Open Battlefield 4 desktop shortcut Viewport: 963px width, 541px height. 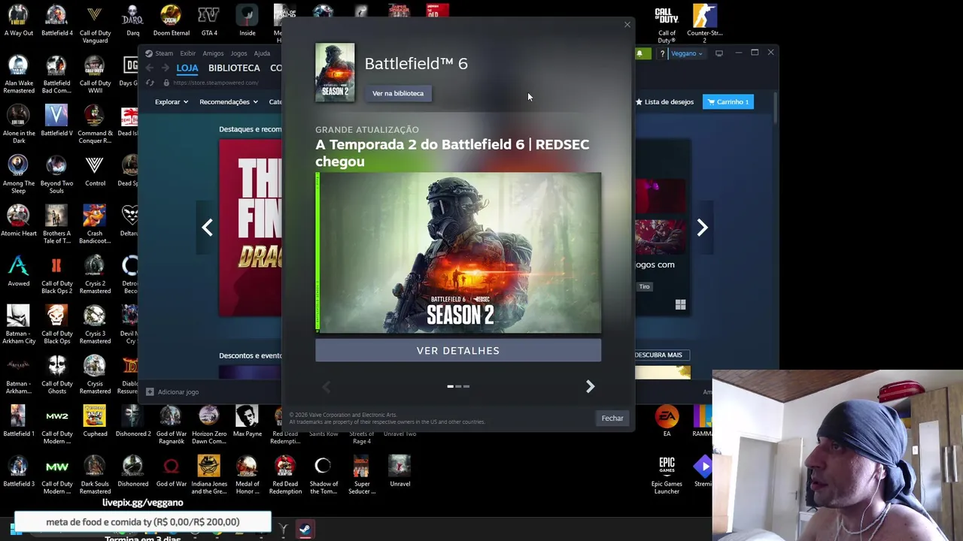[56, 20]
